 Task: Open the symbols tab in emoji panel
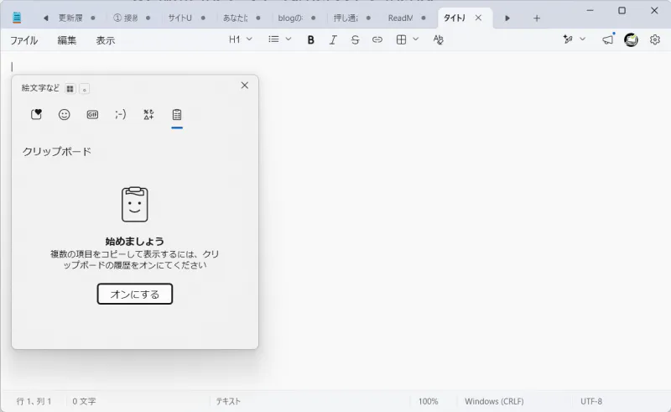coord(148,114)
